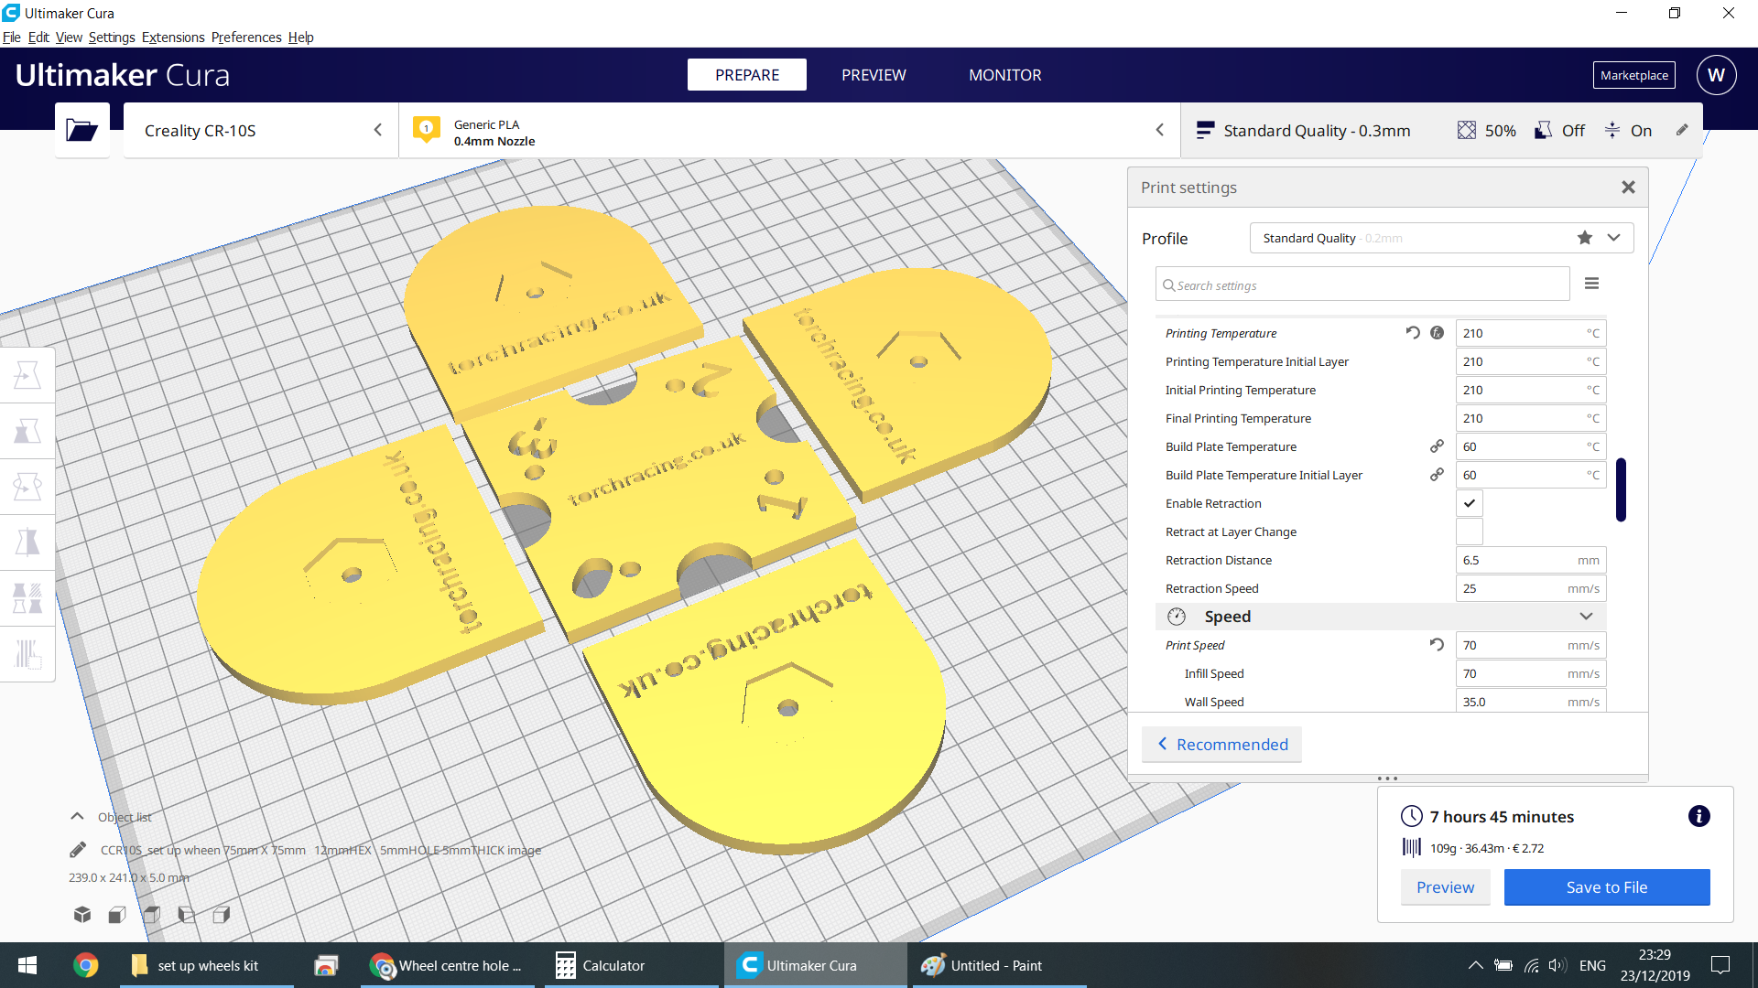Switch to right side view cube icon
The width and height of the screenshot is (1758, 988).
(222, 914)
